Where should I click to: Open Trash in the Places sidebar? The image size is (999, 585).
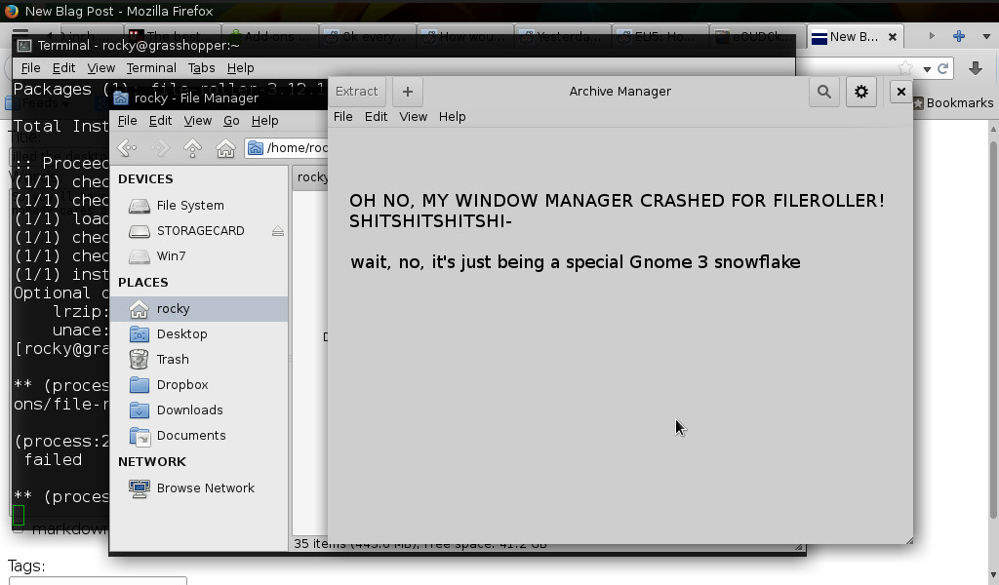[x=172, y=359]
